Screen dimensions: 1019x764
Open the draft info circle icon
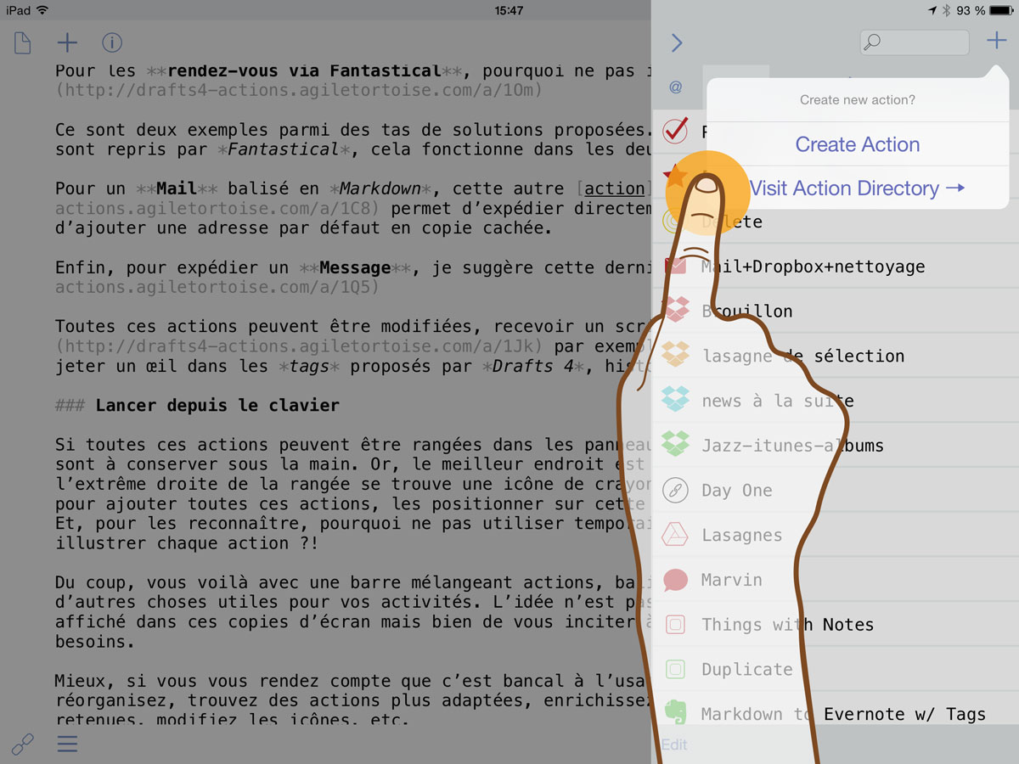[112, 42]
